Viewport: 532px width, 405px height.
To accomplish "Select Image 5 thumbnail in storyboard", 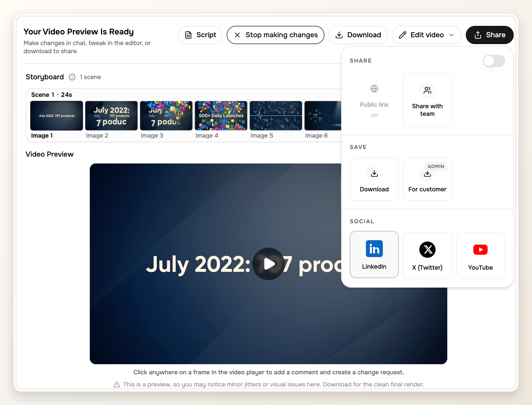I will 276,116.
